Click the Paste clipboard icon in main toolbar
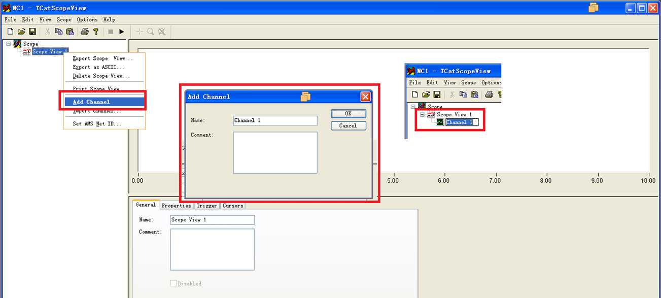The image size is (661, 298). click(x=70, y=31)
